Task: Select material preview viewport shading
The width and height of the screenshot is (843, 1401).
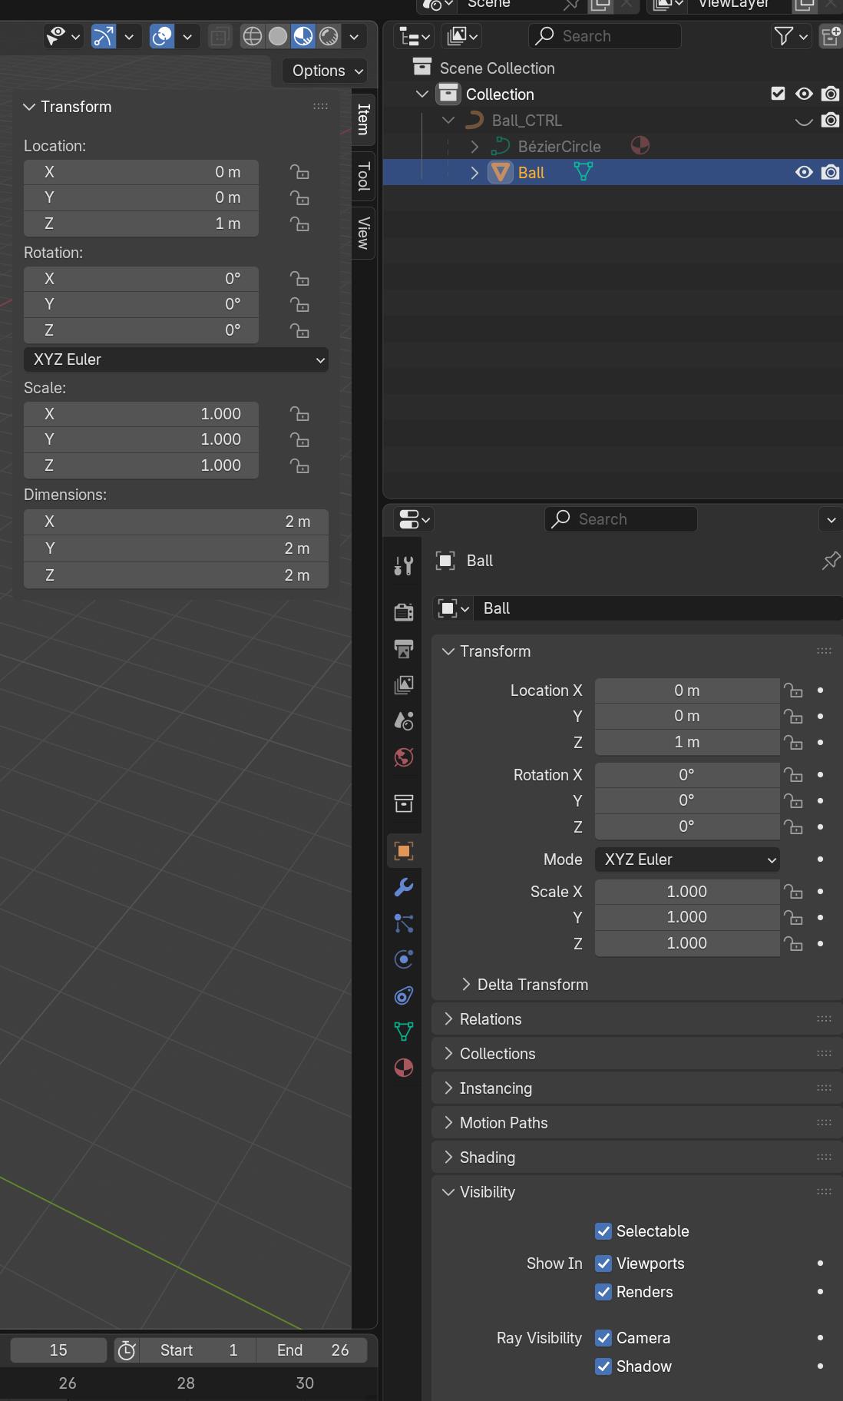Action: point(303,36)
